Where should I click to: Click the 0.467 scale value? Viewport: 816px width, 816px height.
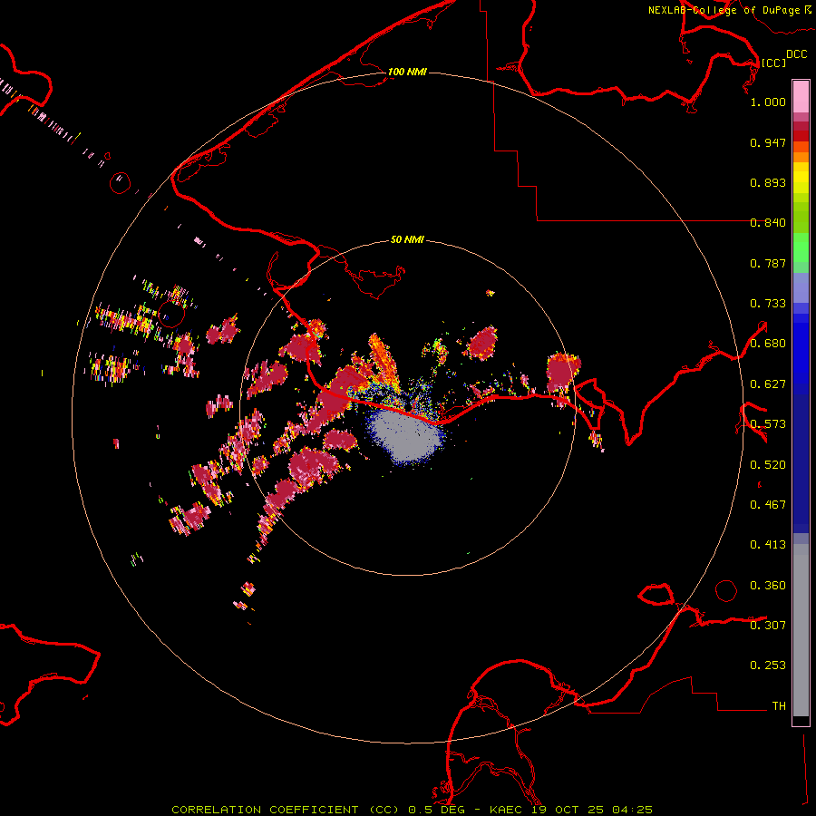768,505
